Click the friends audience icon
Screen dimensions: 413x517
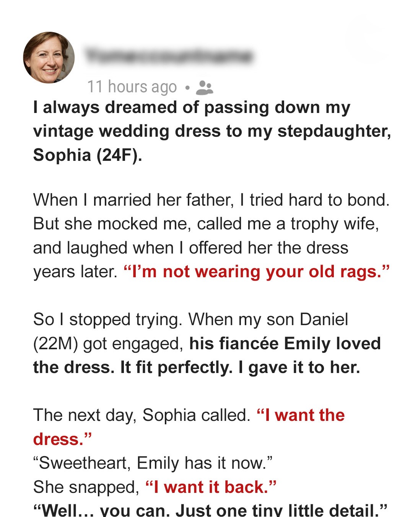(x=204, y=88)
